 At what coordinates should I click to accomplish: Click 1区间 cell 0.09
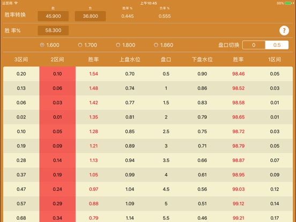coord(275,175)
